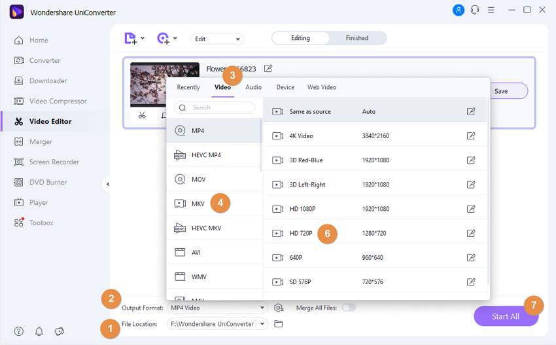Edit the 3D Left-Right preset
The image size is (556, 345).
(470, 185)
